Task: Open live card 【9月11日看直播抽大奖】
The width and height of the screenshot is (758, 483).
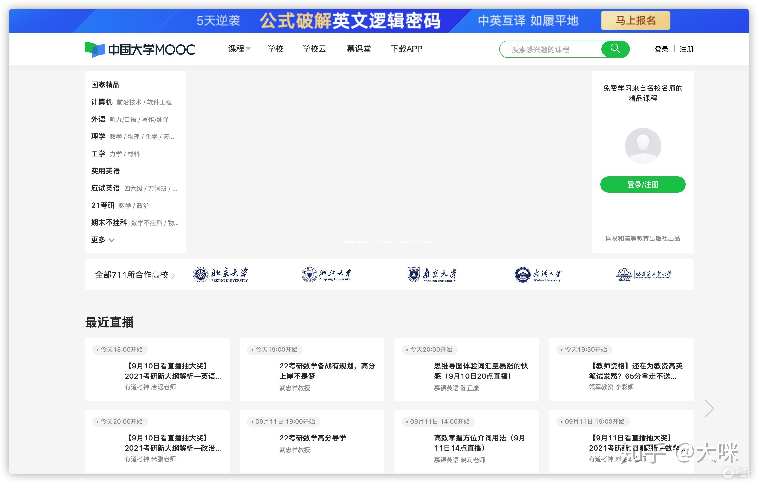Action: [x=621, y=441]
